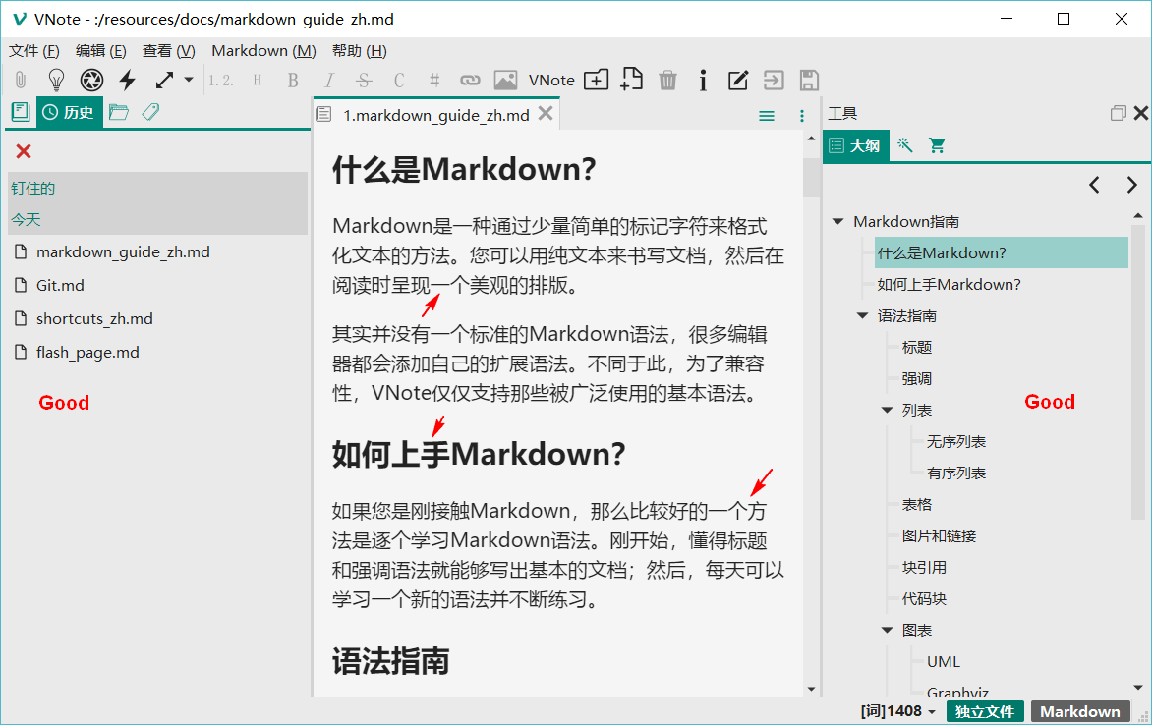Insert a link with chain icon

point(470,81)
